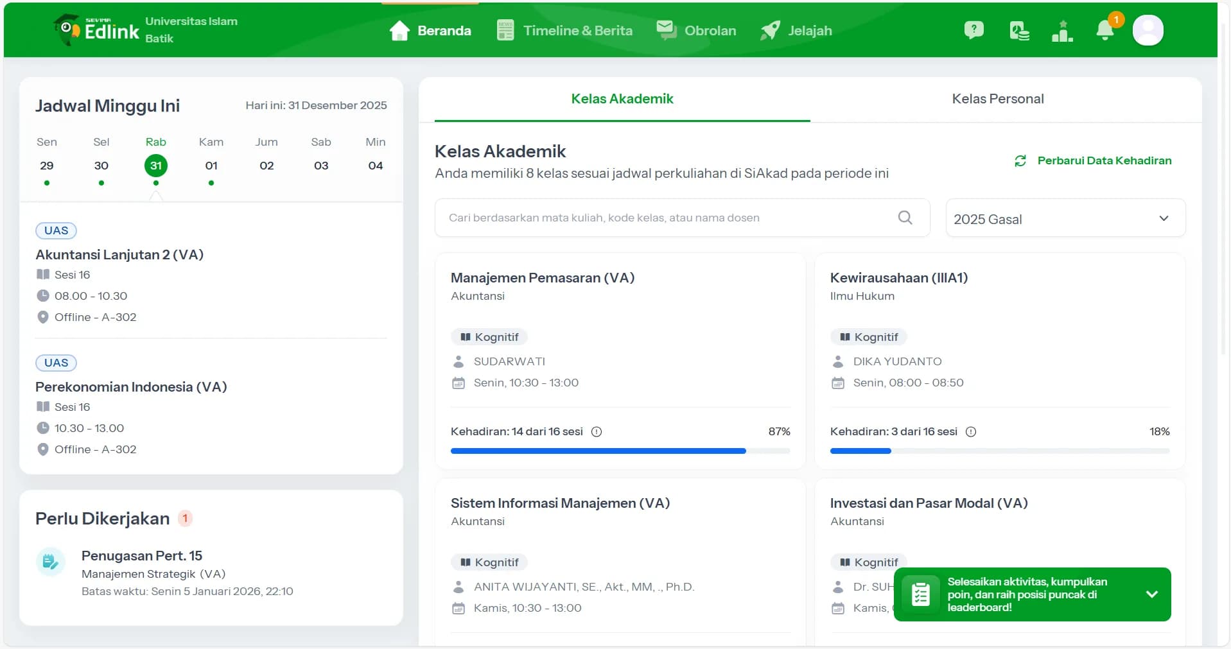Open Obrolan menu
Image resolution: width=1231 pixels, height=649 pixels.
pyautogui.click(x=696, y=30)
